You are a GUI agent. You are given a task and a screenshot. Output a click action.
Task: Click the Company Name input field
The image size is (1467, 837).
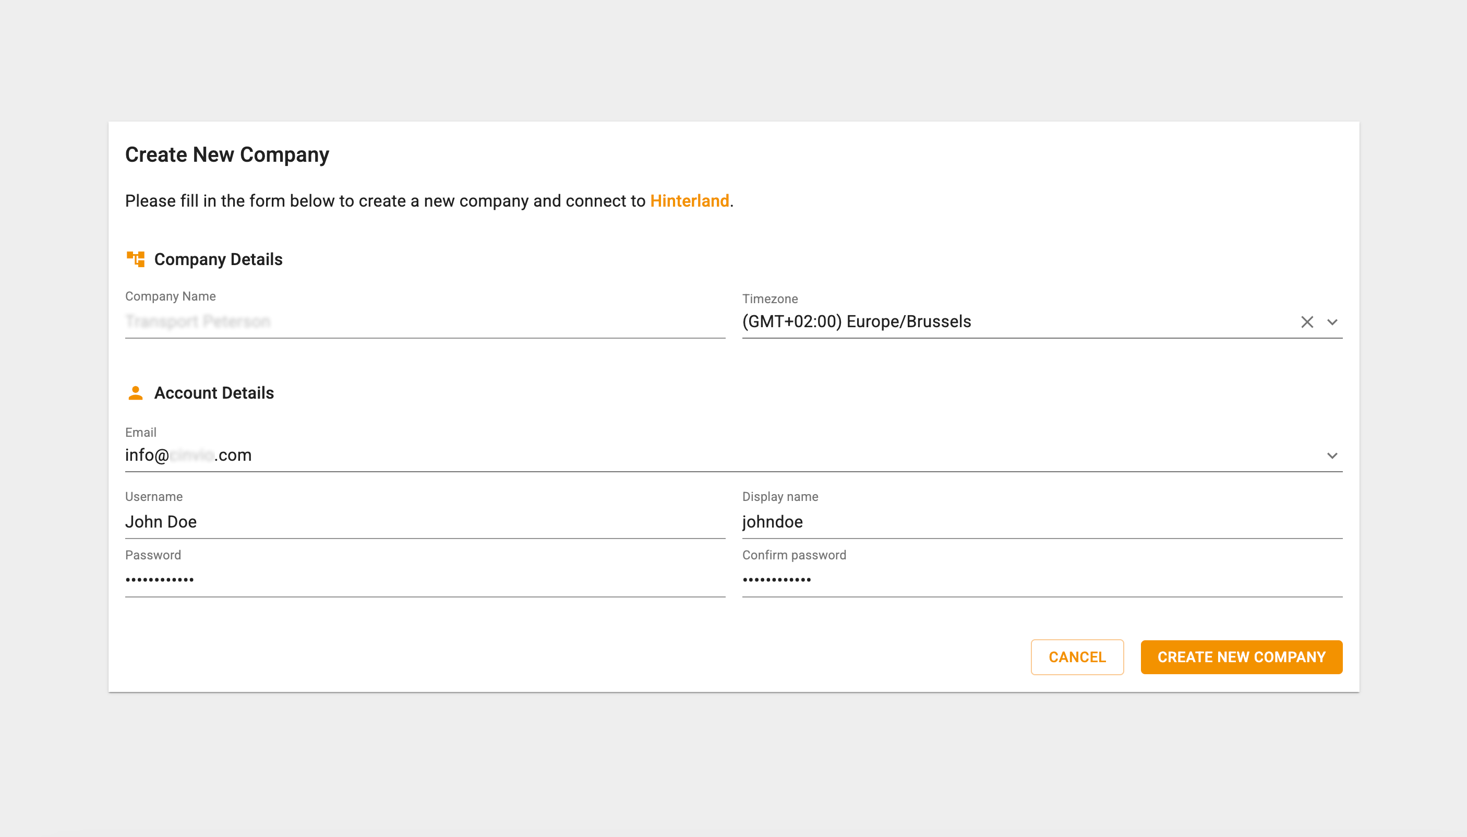click(425, 321)
